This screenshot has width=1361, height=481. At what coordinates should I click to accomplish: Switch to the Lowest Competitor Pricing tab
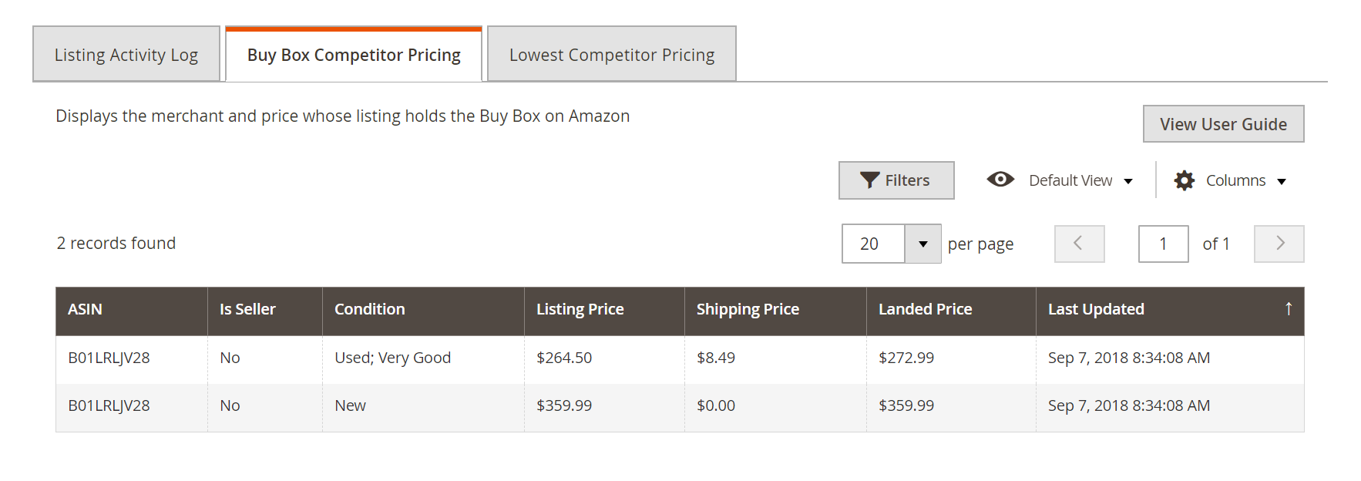[612, 55]
